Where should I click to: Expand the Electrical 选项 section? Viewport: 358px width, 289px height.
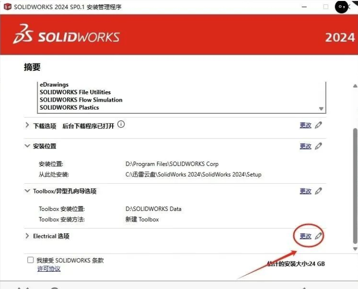coord(27,236)
